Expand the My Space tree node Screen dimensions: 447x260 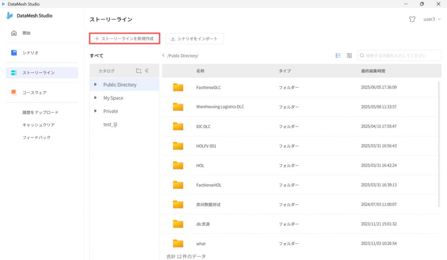96,98
